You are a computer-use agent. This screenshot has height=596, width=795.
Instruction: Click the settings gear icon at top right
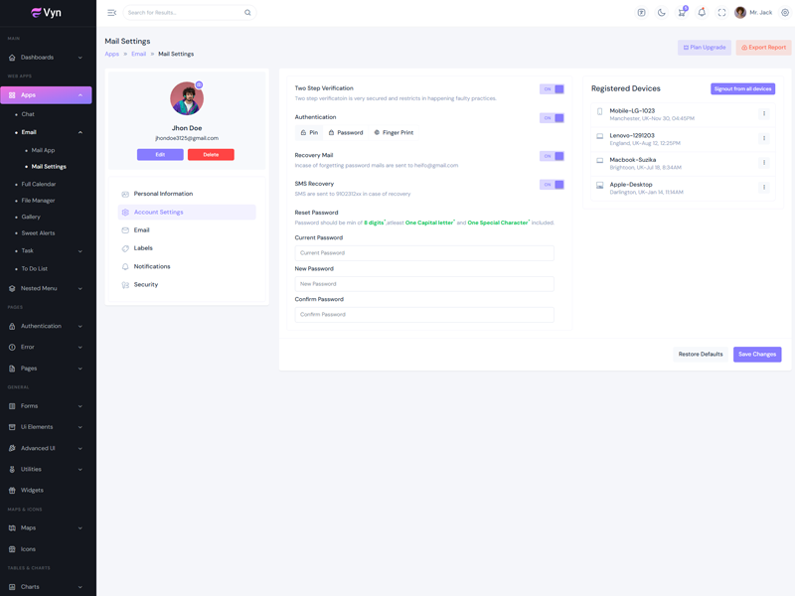pos(784,13)
